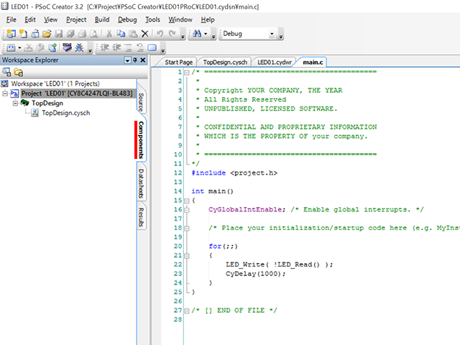Select the TopDesign.cysch tree item
The image size is (460, 345).
pos(65,113)
